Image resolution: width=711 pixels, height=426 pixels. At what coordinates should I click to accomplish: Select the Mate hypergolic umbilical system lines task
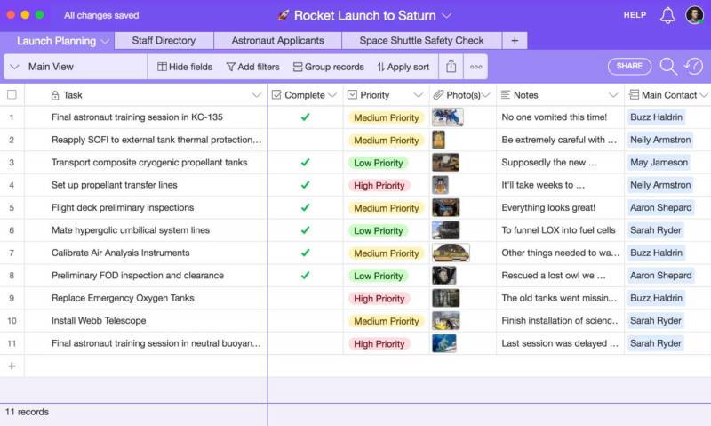pos(131,230)
